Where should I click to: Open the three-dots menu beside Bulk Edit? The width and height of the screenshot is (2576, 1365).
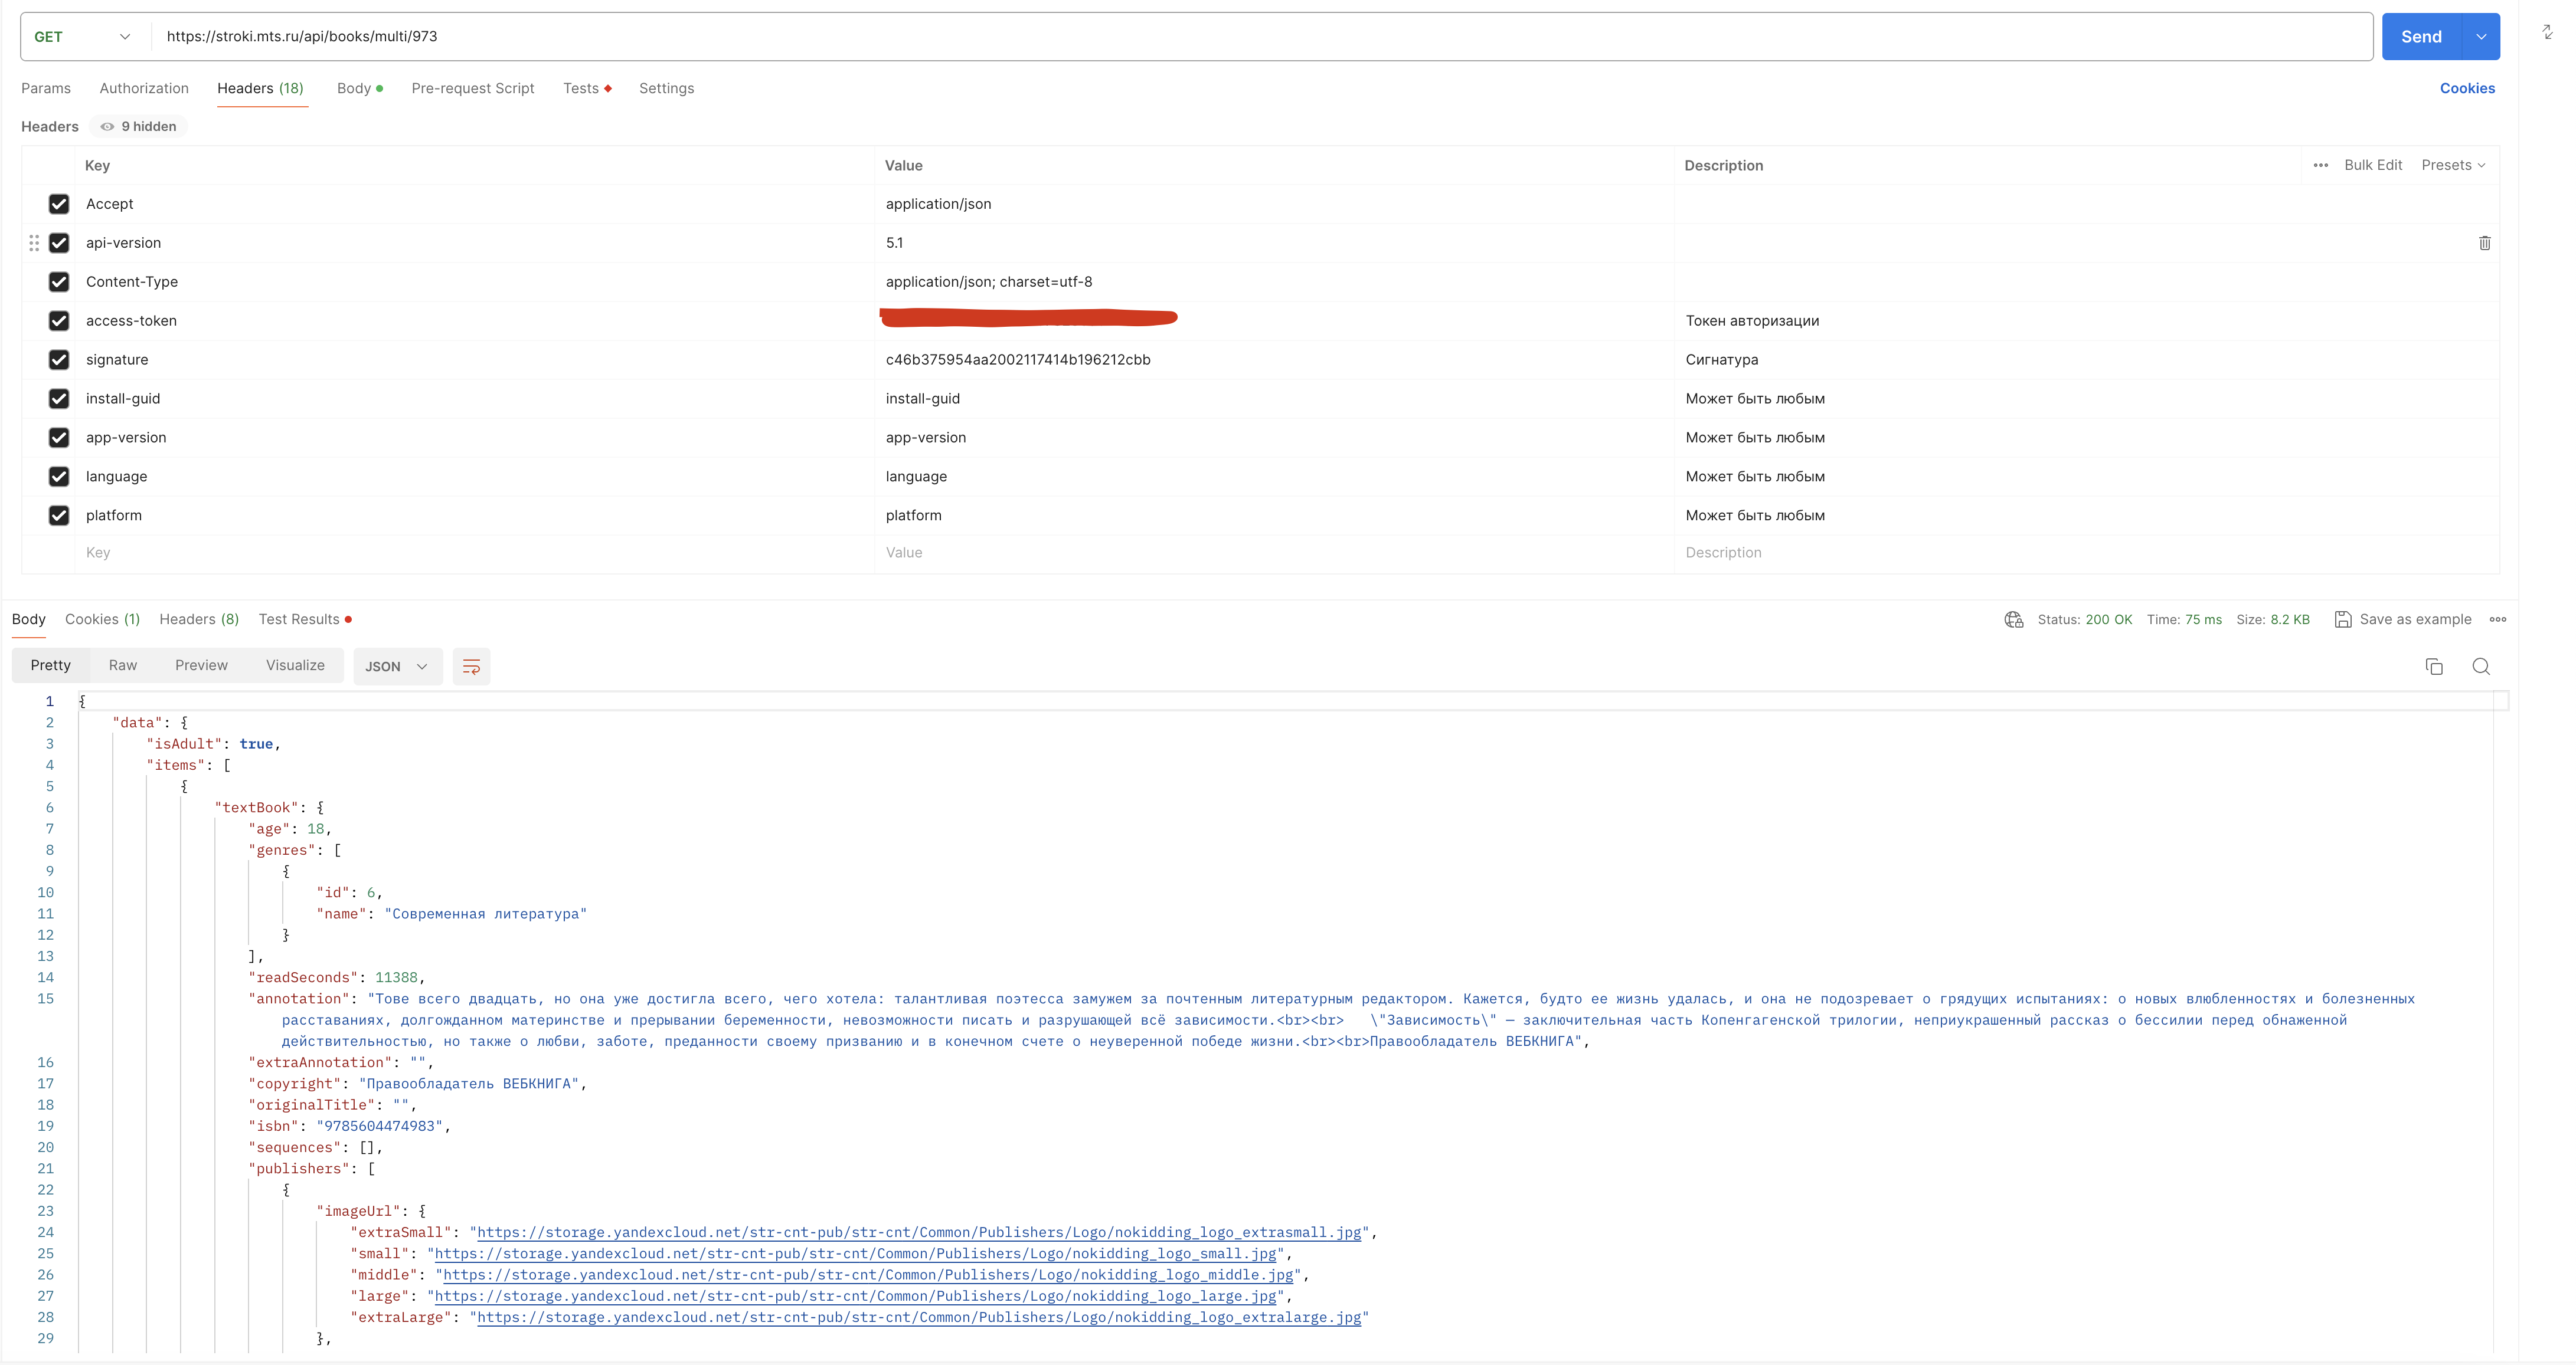click(2320, 165)
